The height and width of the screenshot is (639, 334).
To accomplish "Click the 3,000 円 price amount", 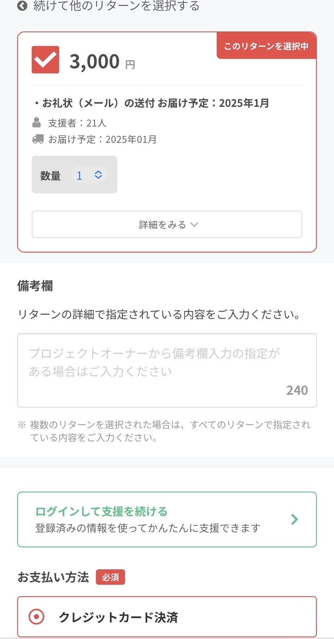I will point(95,61).
